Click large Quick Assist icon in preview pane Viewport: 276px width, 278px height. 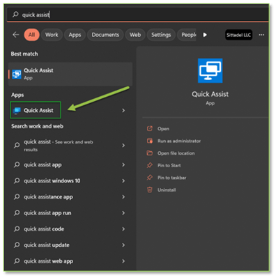point(210,70)
